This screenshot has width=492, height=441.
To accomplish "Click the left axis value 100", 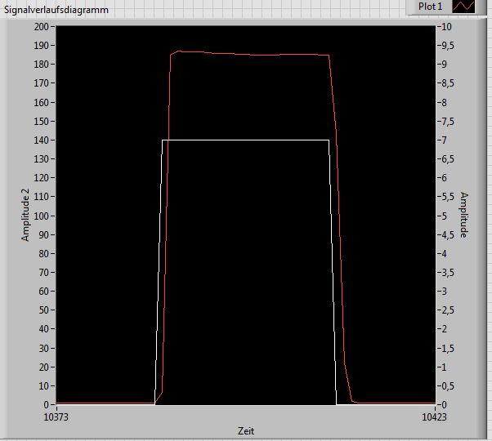I will [x=42, y=216].
